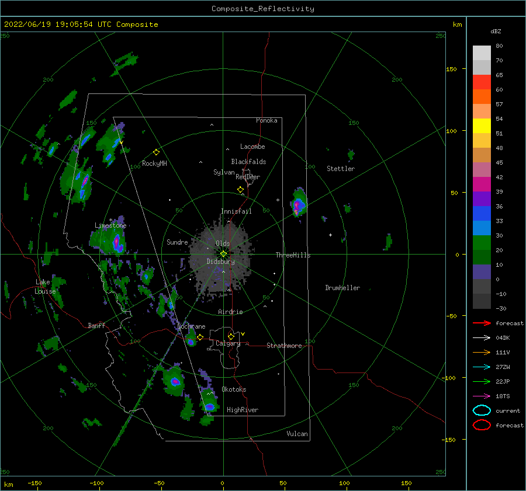Click the yellow diamond marker near Cochrane

200,337
